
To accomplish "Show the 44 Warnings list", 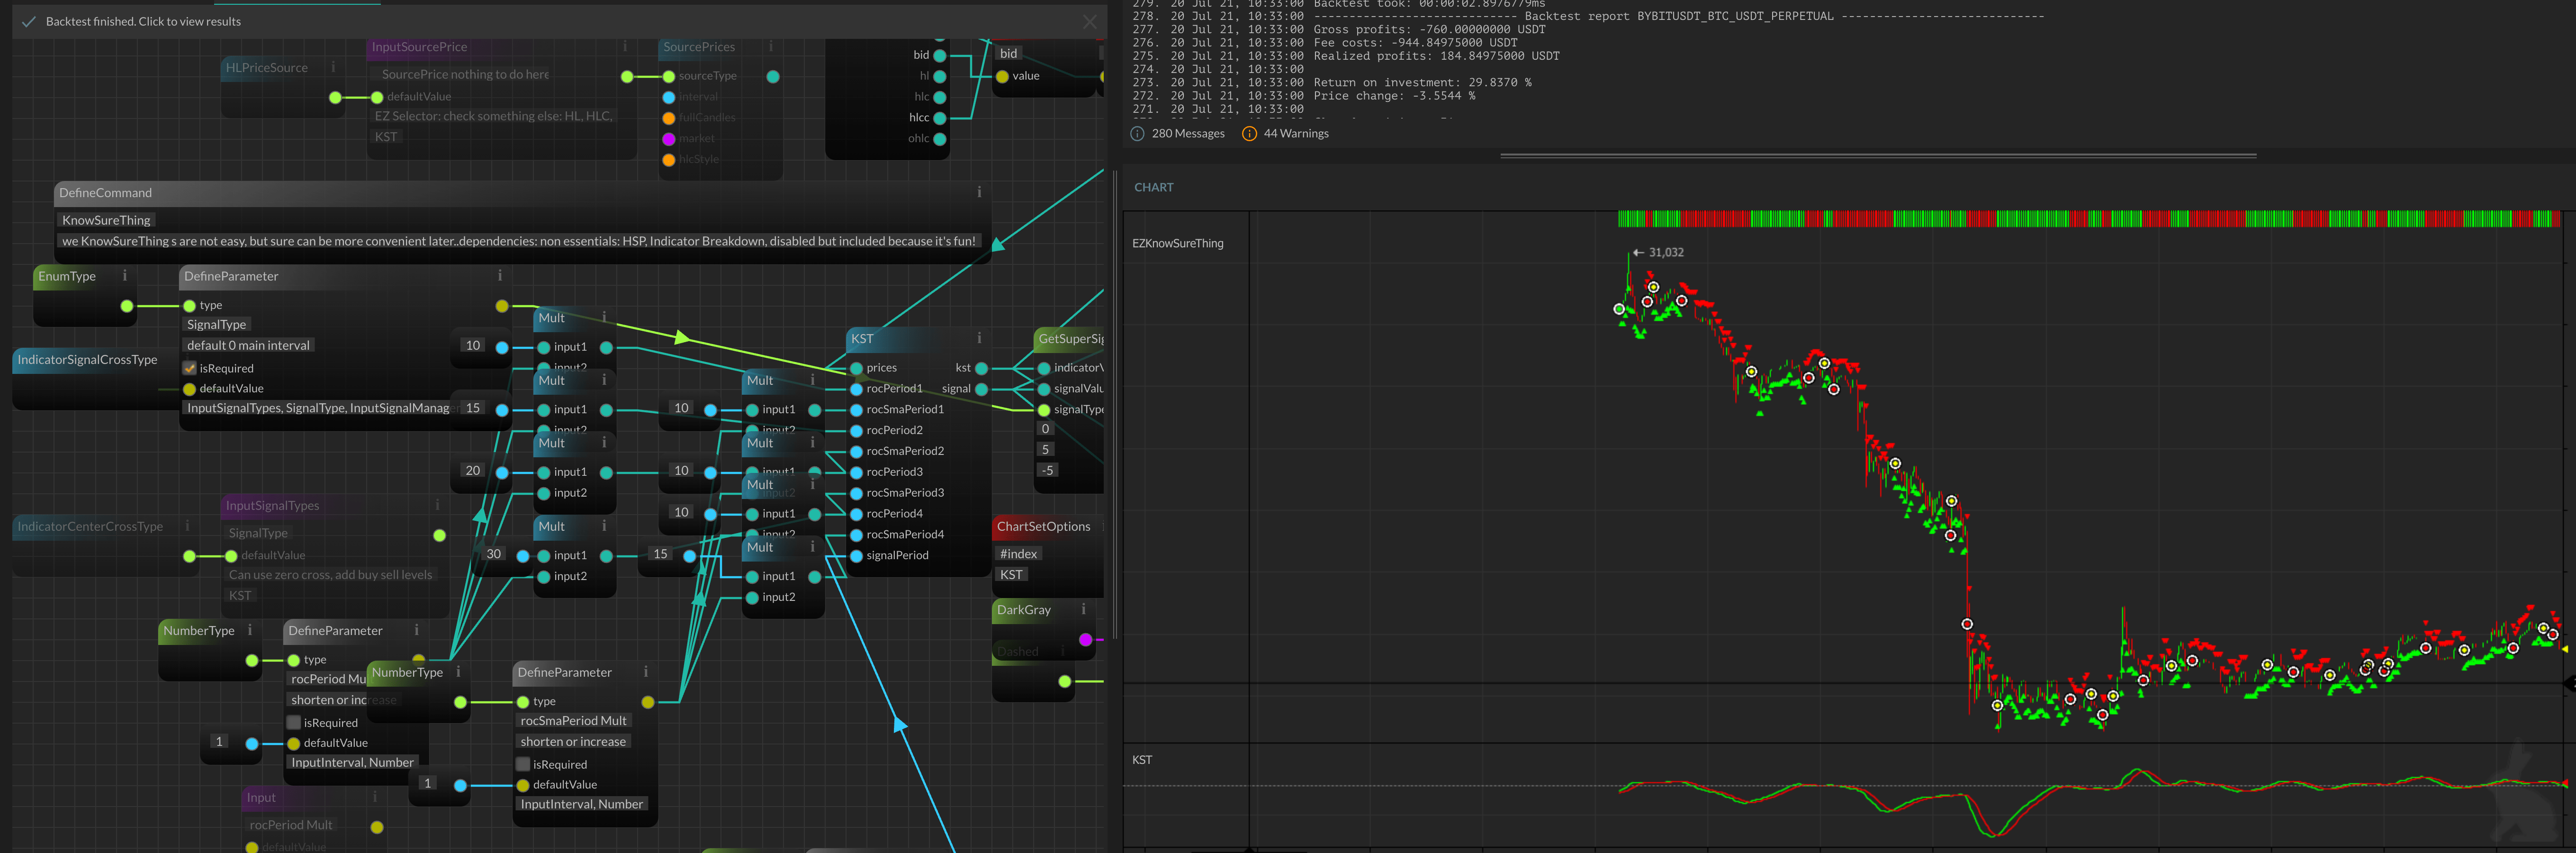I will [x=1296, y=133].
